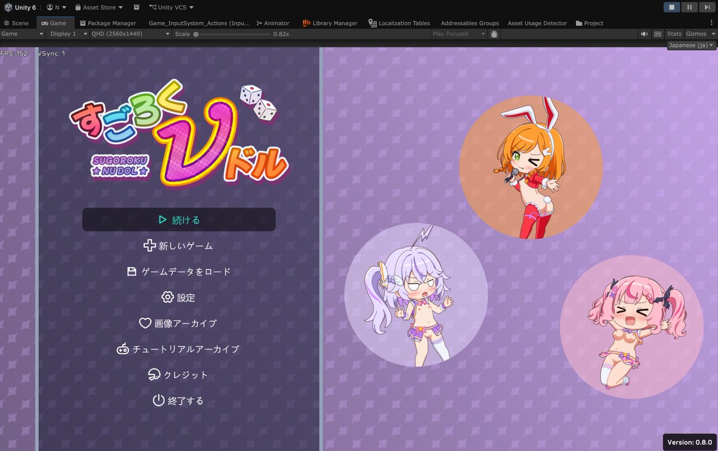Open the Package Manager tab
The image size is (718, 451).
pyautogui.click(x=108, y=23)
